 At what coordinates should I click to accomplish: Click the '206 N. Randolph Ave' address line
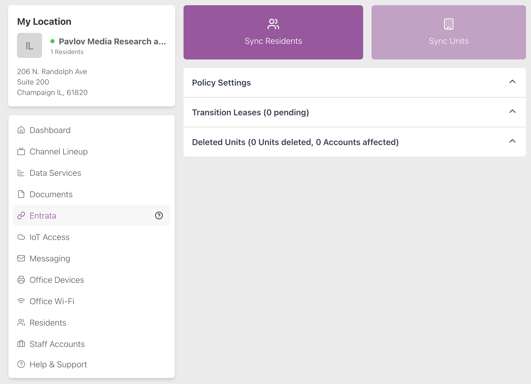[x=52, y=71]
